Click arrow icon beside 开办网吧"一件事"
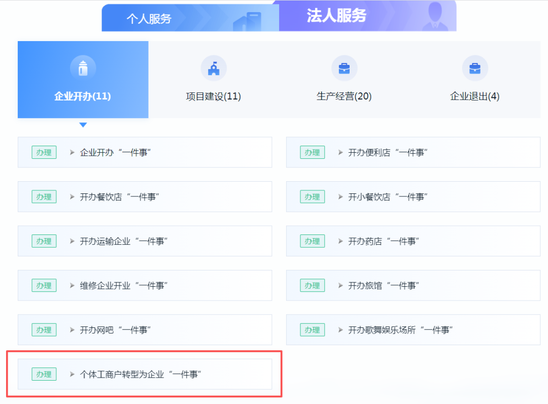This screenshot has height=404, width=548. click(x=72, y=330)
